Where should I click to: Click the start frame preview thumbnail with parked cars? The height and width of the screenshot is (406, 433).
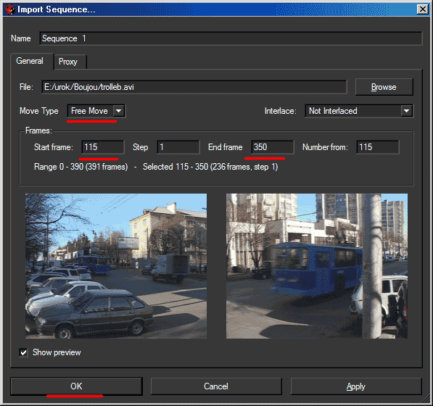(116, 266)
